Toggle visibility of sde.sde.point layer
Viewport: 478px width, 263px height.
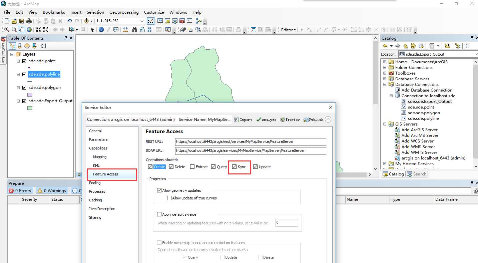point(24,61)
